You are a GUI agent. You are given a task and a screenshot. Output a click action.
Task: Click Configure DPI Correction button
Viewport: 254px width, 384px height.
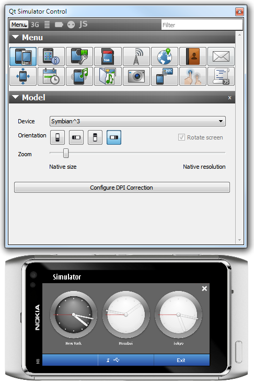click(122, 188)
